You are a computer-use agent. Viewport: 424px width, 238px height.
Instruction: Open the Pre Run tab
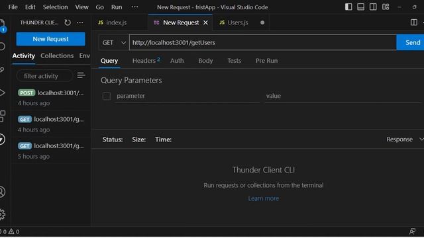tap(266, 61)
